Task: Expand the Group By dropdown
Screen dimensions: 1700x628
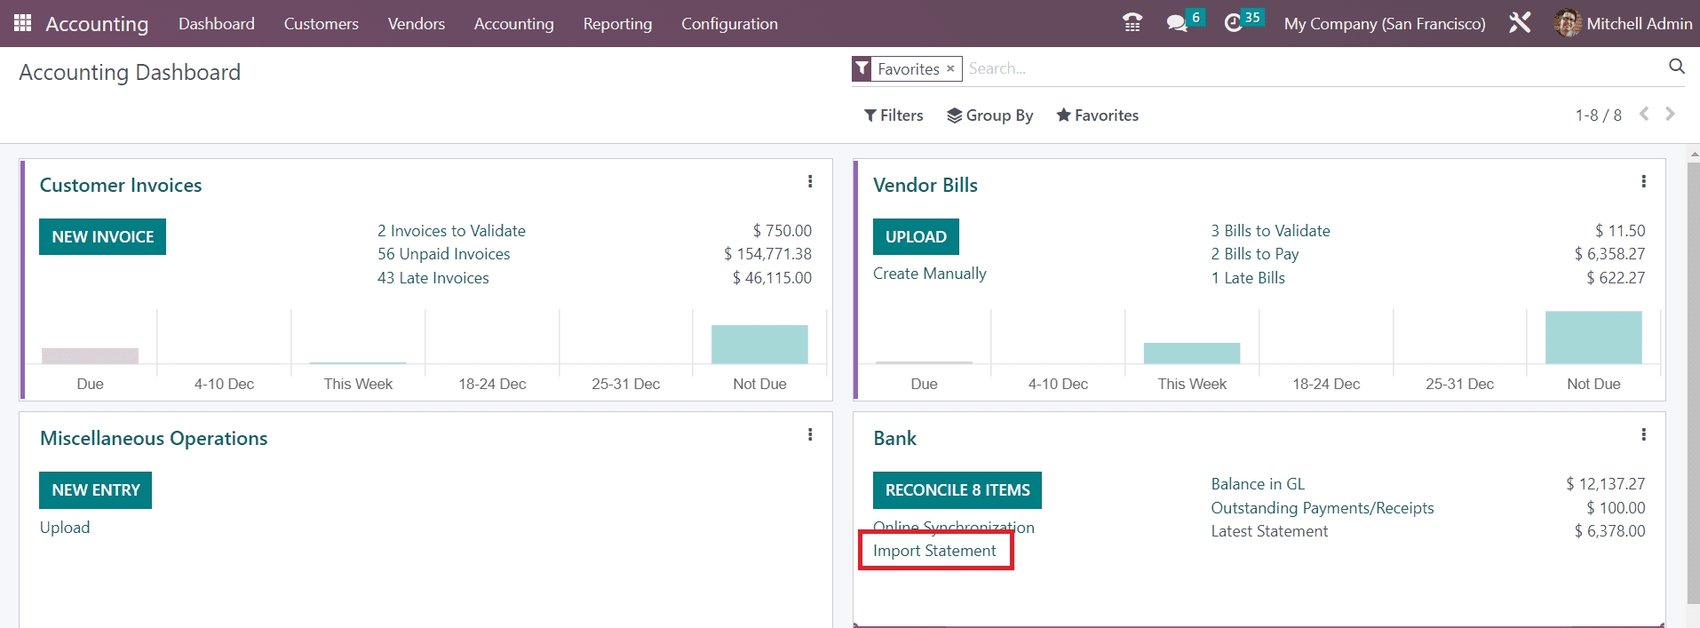Action: (989, 115)
